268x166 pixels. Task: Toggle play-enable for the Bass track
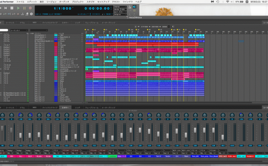coord(28,81)
